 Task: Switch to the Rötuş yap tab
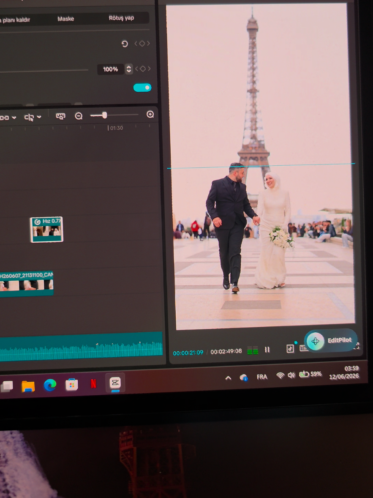pos(121,18)
